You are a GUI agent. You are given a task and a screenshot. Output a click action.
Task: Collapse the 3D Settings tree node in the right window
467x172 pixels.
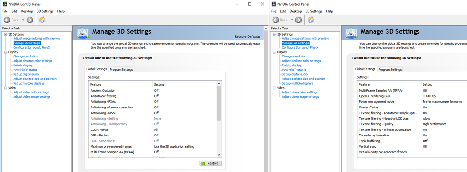coord(274,34)
